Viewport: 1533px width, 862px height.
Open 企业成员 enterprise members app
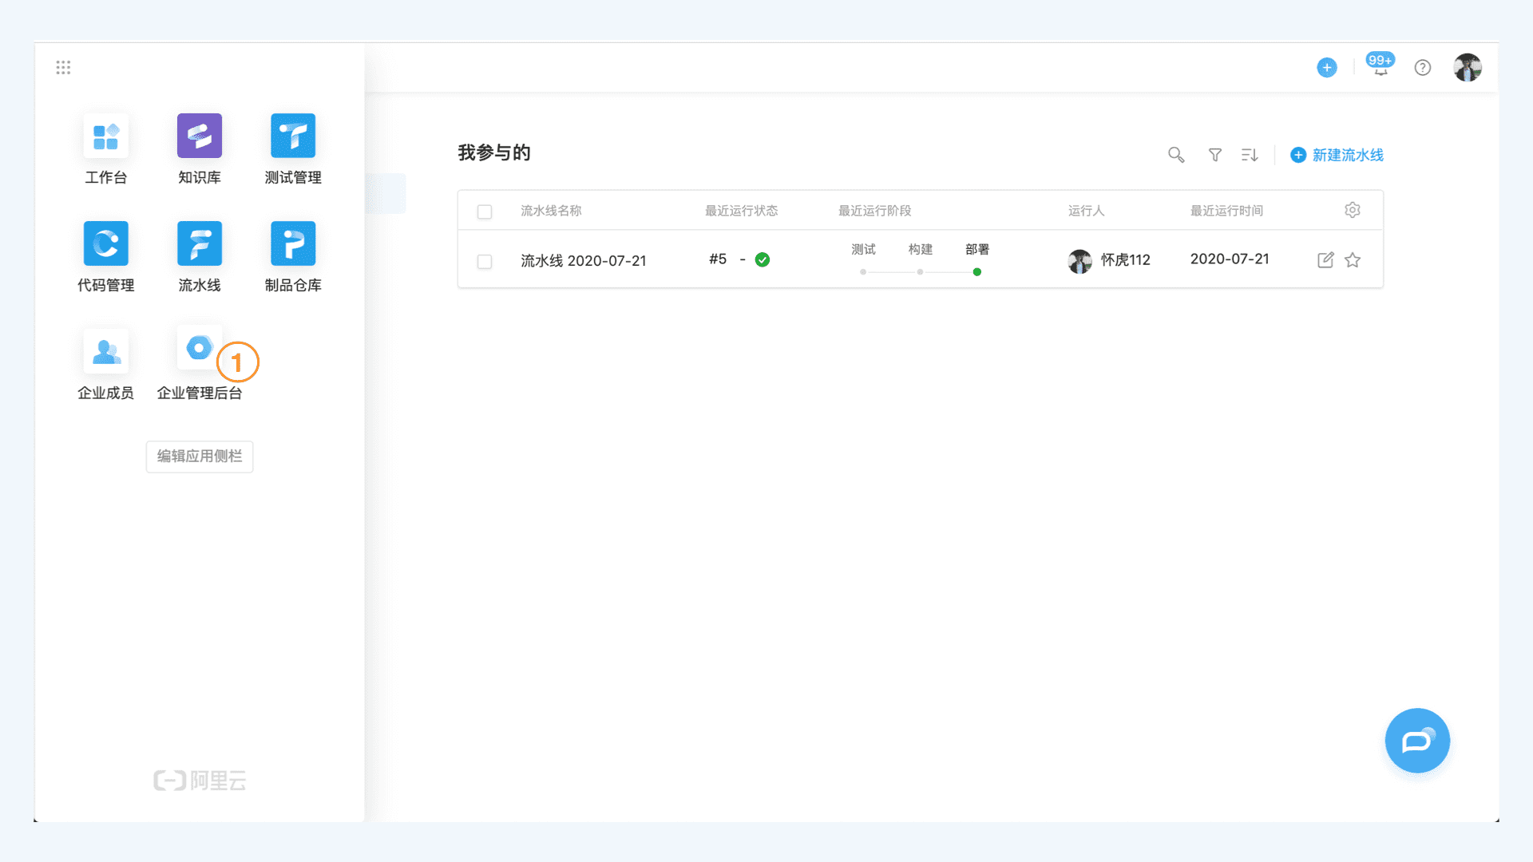105,352
